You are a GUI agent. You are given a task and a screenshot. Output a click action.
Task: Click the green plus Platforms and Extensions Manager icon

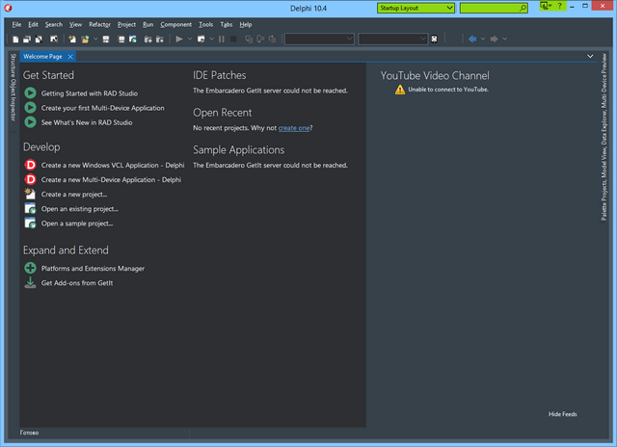point(31,268)
